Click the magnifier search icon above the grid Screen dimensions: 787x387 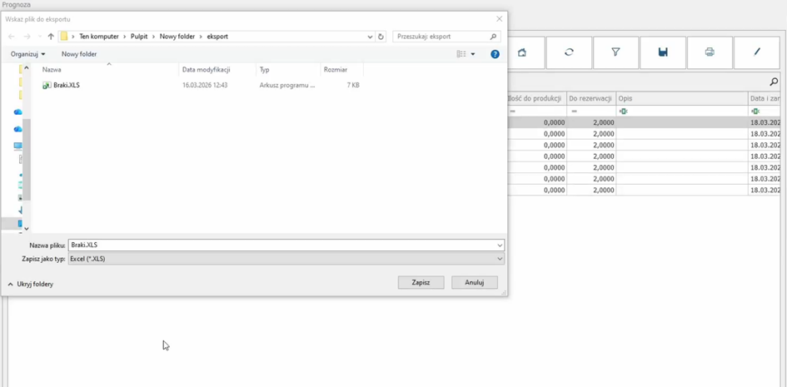(774, 82)
